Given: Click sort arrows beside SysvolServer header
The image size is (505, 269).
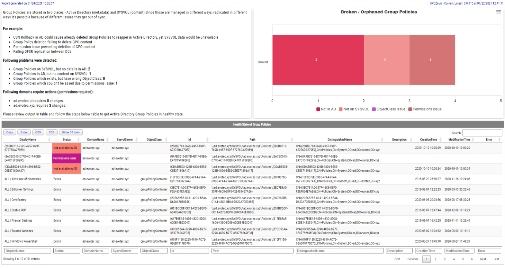Looking at the screenshot, I should tap(137, 140).
